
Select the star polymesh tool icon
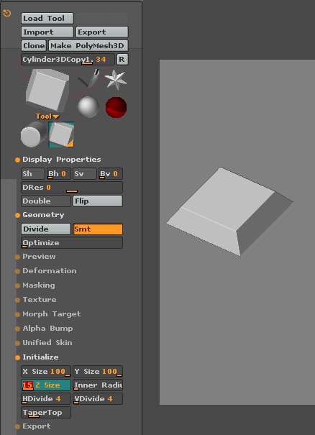coord(116,80)
